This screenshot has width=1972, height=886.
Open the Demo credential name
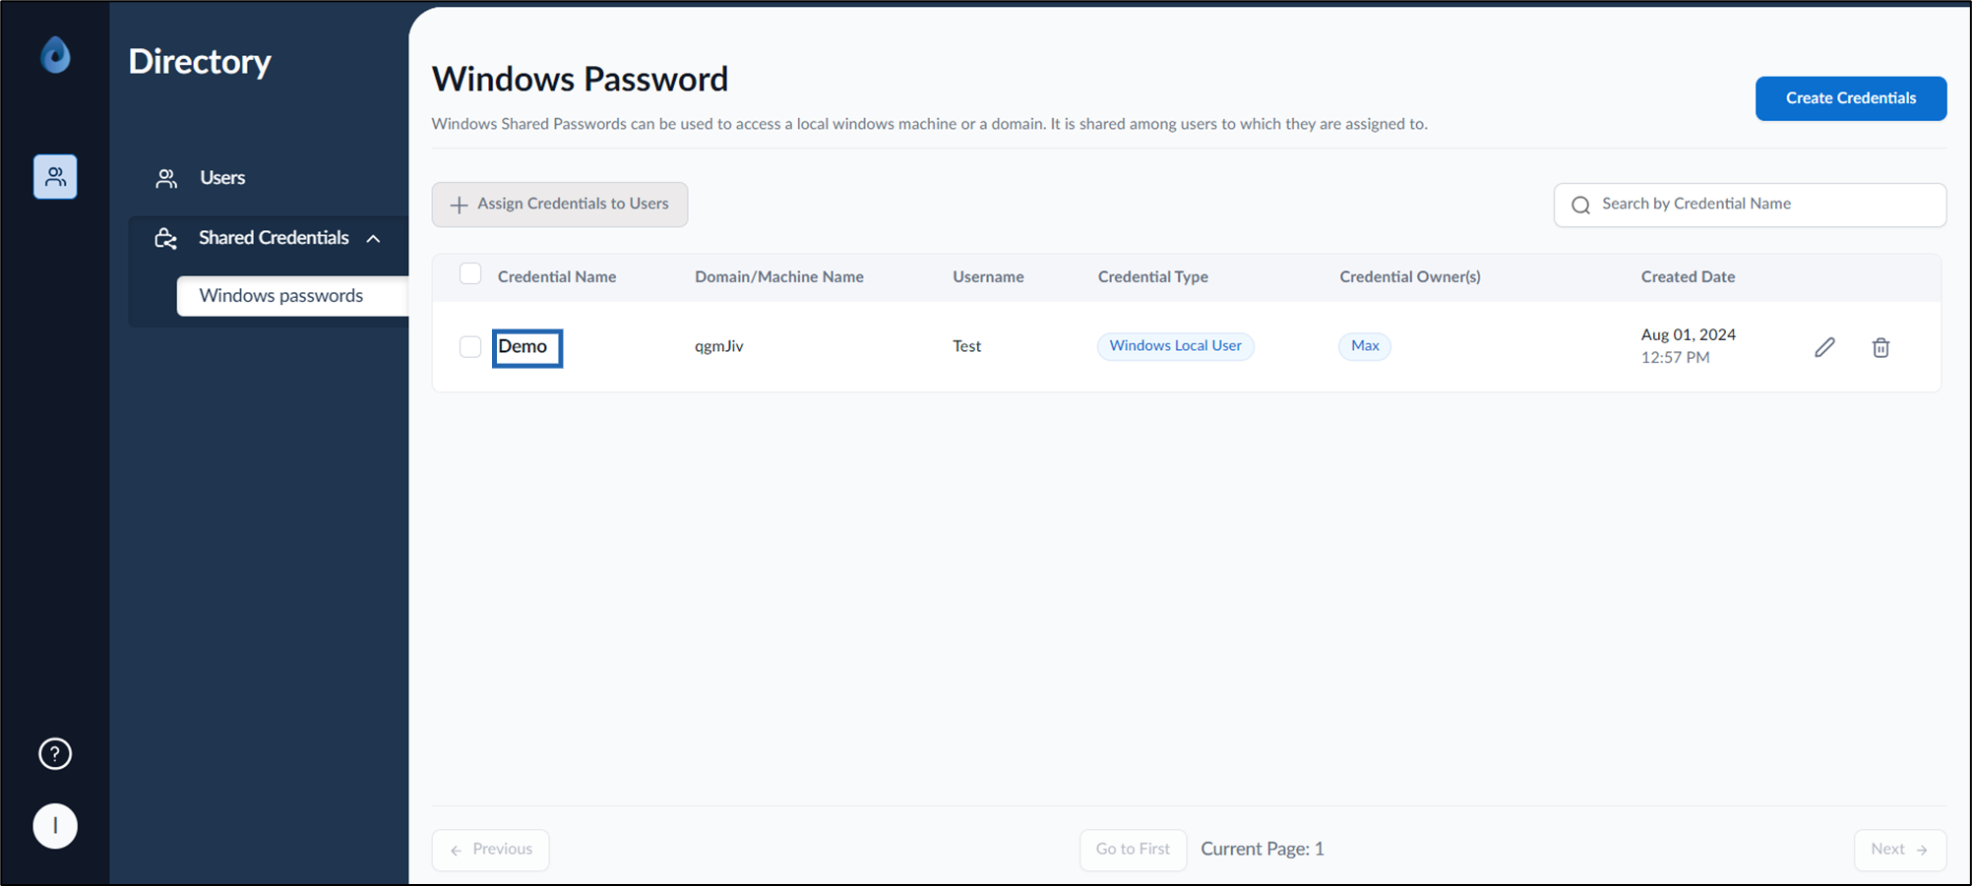[x=523, y=346]
